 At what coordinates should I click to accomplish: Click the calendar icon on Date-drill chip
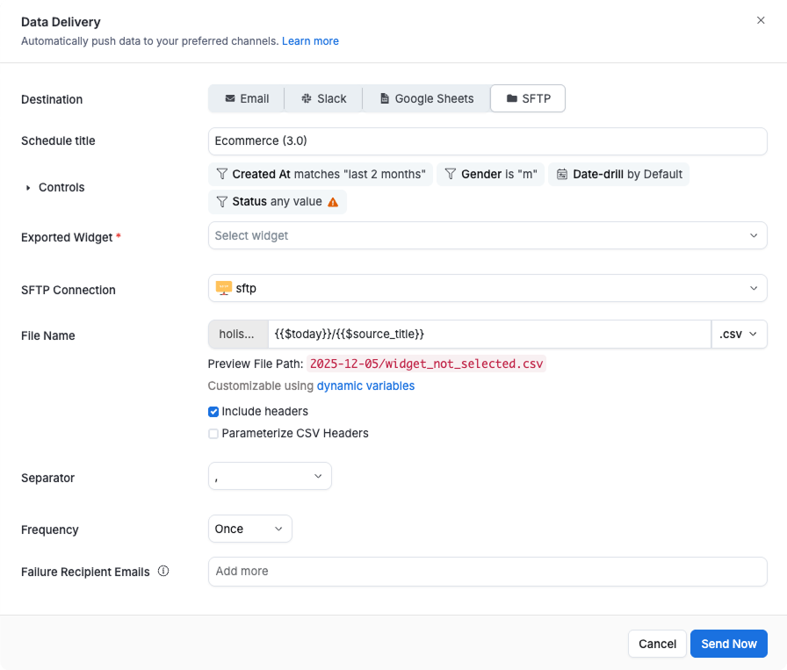562,174
